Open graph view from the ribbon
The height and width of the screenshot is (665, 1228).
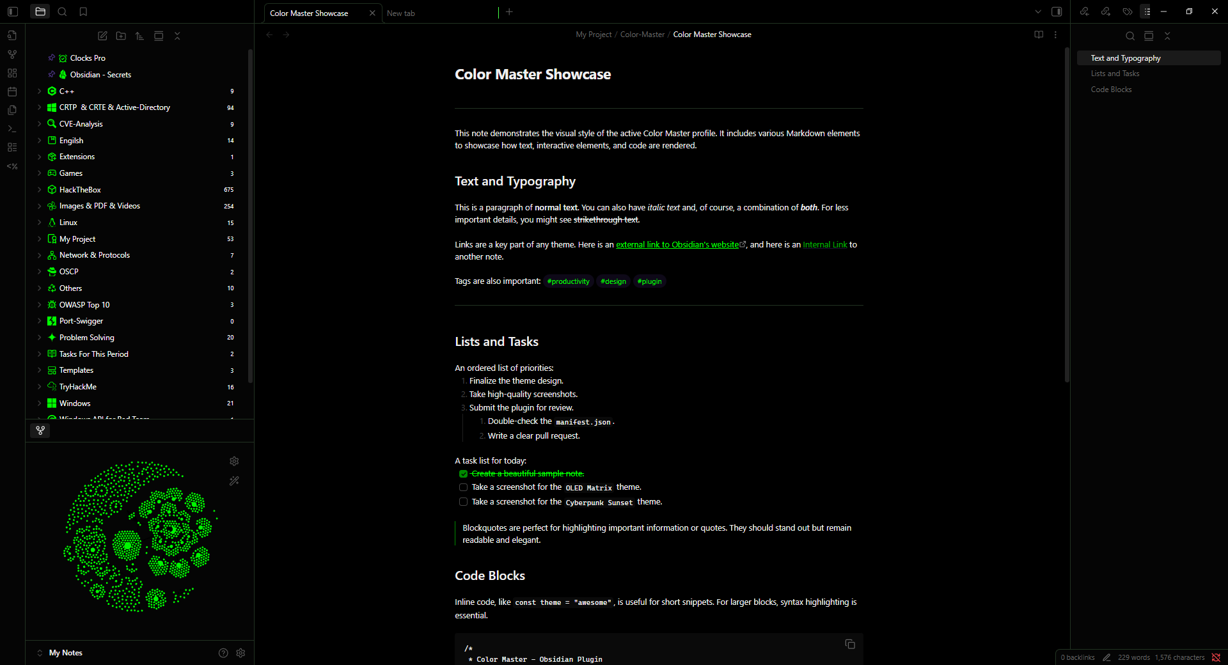tap(12, 54)
